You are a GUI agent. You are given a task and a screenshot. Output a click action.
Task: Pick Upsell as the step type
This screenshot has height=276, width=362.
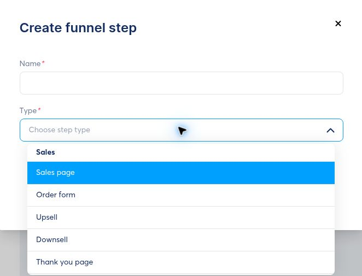[x=181, y=218]
